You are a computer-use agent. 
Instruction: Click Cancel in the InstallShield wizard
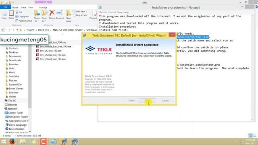click(165, 100)
